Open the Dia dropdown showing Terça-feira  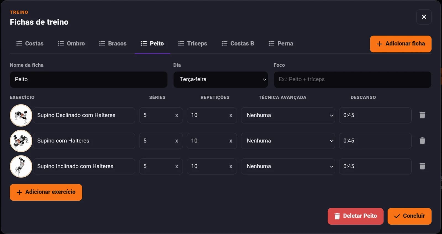220,80
